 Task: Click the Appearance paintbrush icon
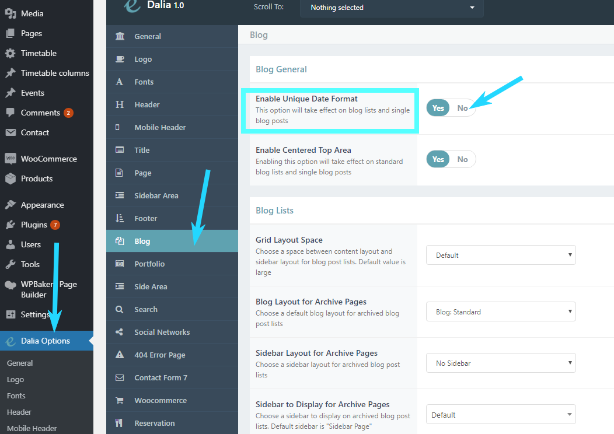pos(11,205)
